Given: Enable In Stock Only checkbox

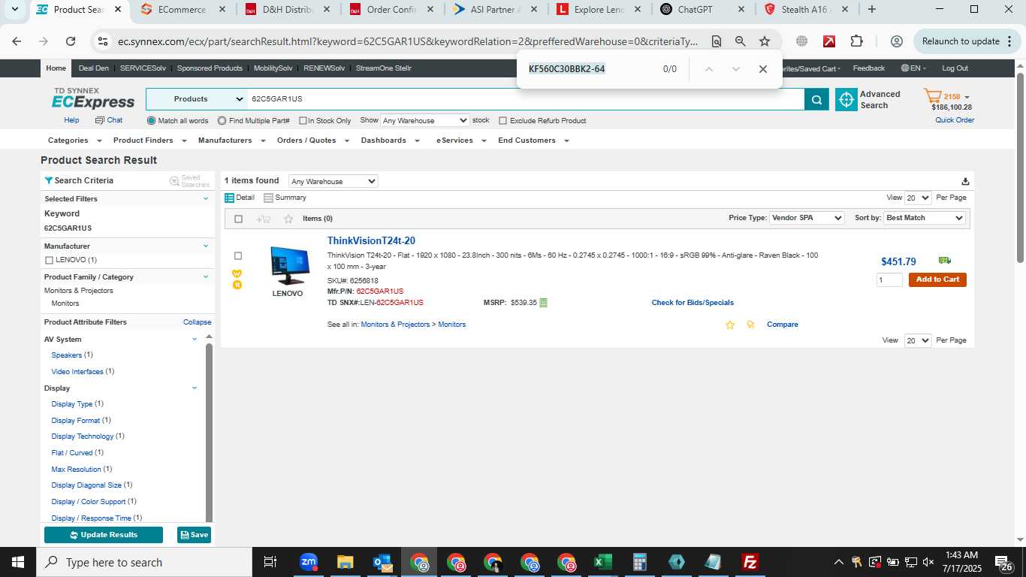Looking at the screenshot, I should pos(303,121).
